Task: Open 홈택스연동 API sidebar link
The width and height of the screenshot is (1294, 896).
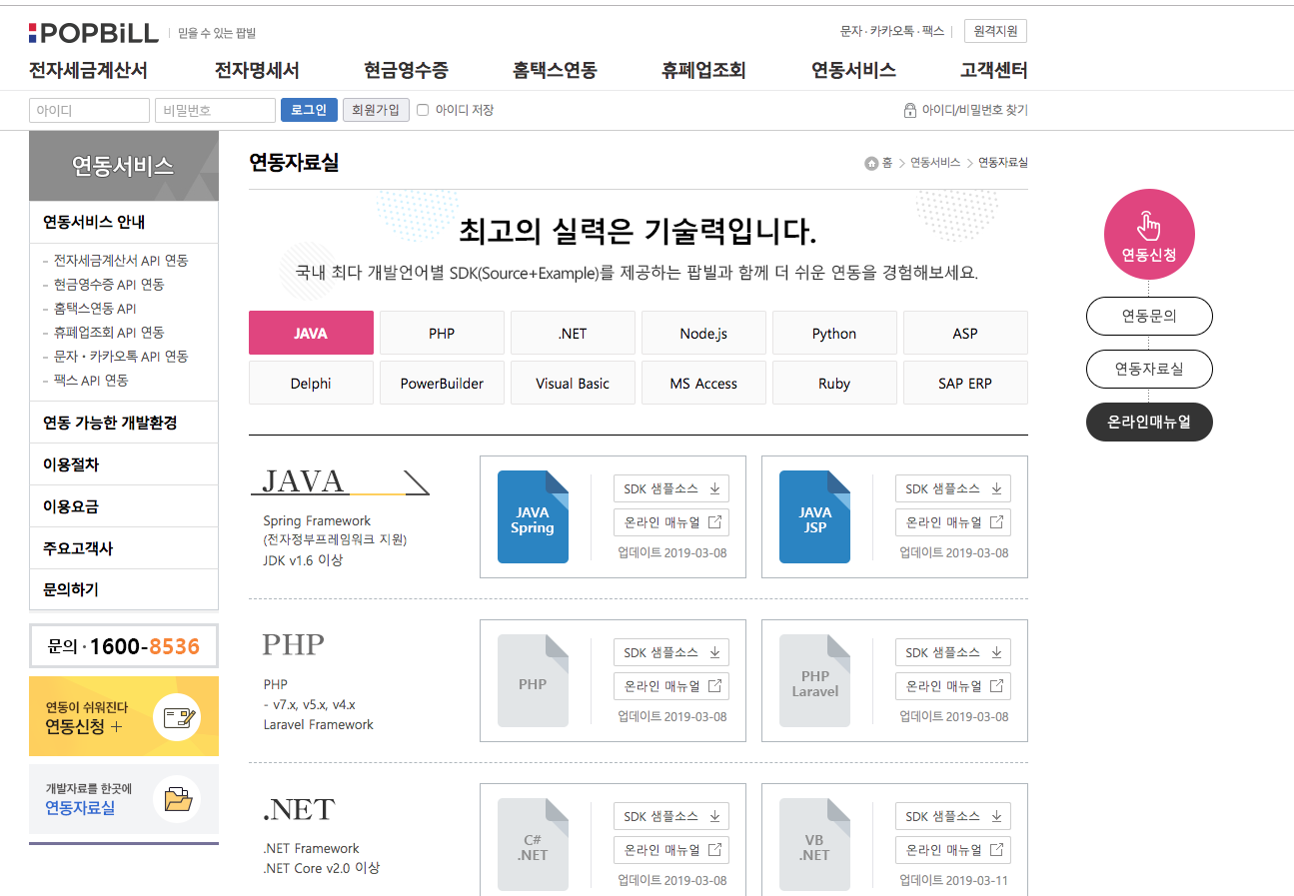Action: click(95, 309)
